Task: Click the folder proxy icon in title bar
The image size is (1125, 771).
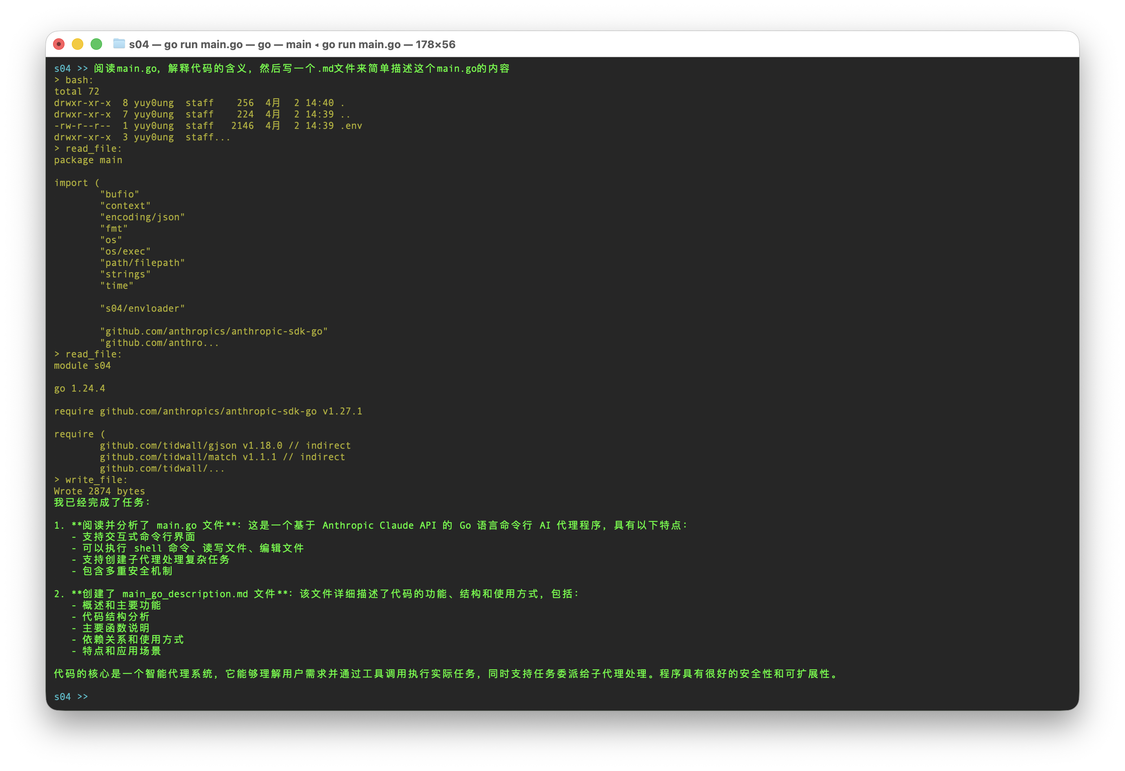Action: 119,44
